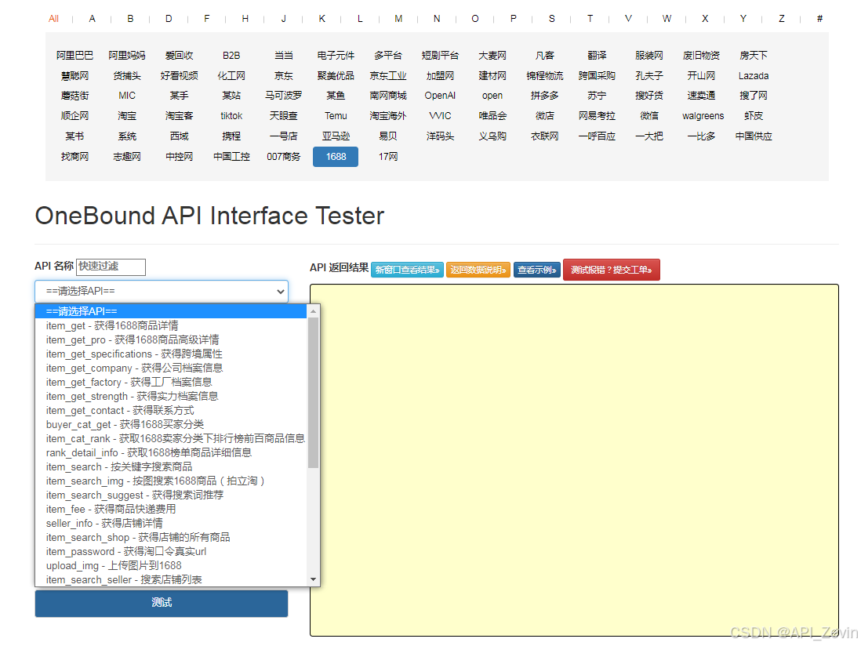The height and width of the screenshot is (646, 861).
Task: Choose item_search_suggest option
Action: click(x=171, y=495)
